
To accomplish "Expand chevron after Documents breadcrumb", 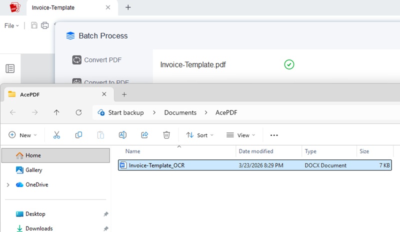I will [x=206, y=112].
